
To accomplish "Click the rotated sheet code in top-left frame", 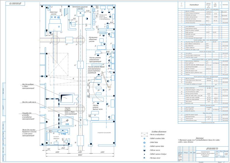I will (15, 3).
